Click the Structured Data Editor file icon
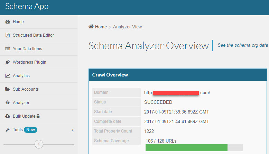Viewport: 269px width, 154px height. click(x=8, y=35)
